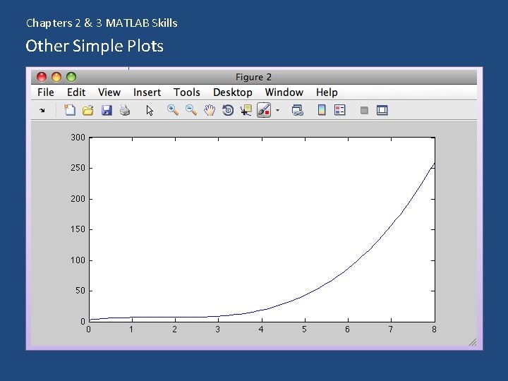Open the View menu
Screen dimensions: 508x381
click(x=109, y=92)
